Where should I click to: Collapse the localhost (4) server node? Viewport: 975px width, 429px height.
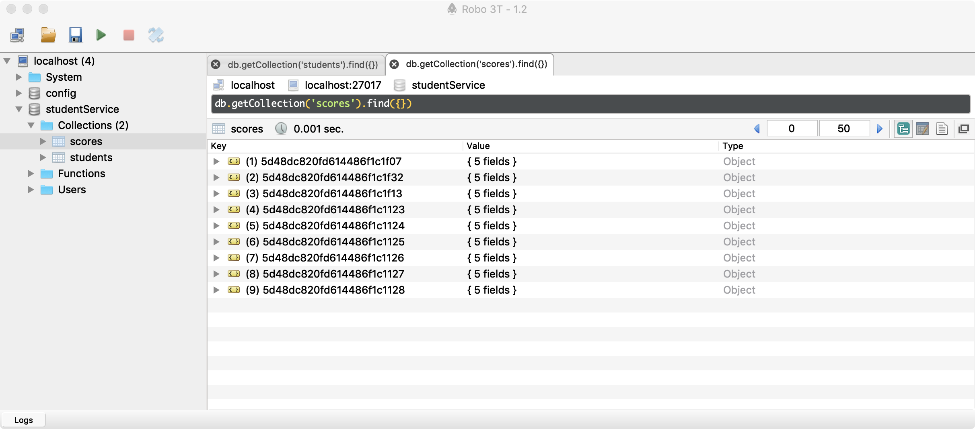pos(7,61)
